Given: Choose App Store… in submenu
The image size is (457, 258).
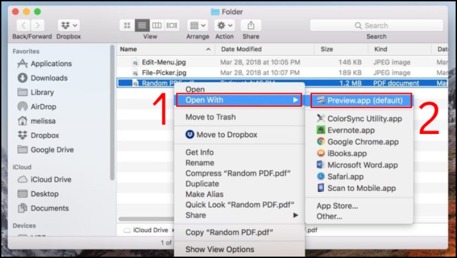Looking at the screenshot, I should [359, 206].
